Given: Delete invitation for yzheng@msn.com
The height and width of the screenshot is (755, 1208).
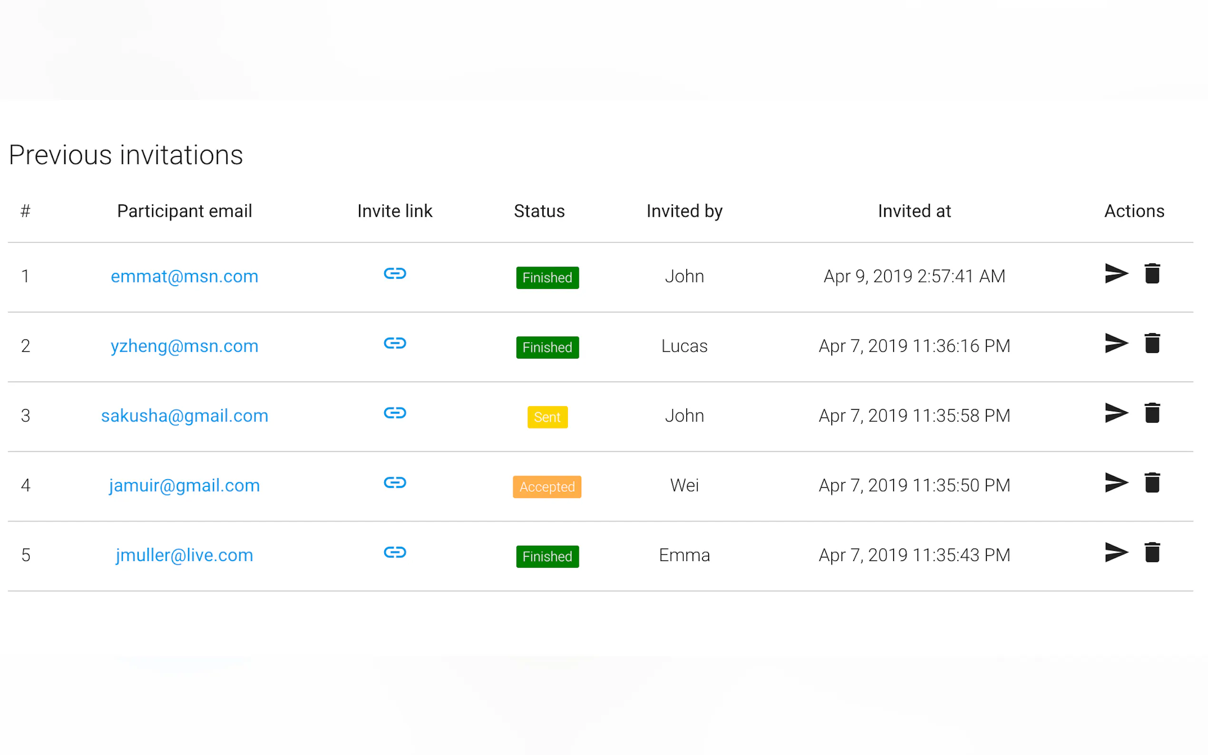Looking at the screenshot, I should pyautogui.click(x=1152, y=343).
